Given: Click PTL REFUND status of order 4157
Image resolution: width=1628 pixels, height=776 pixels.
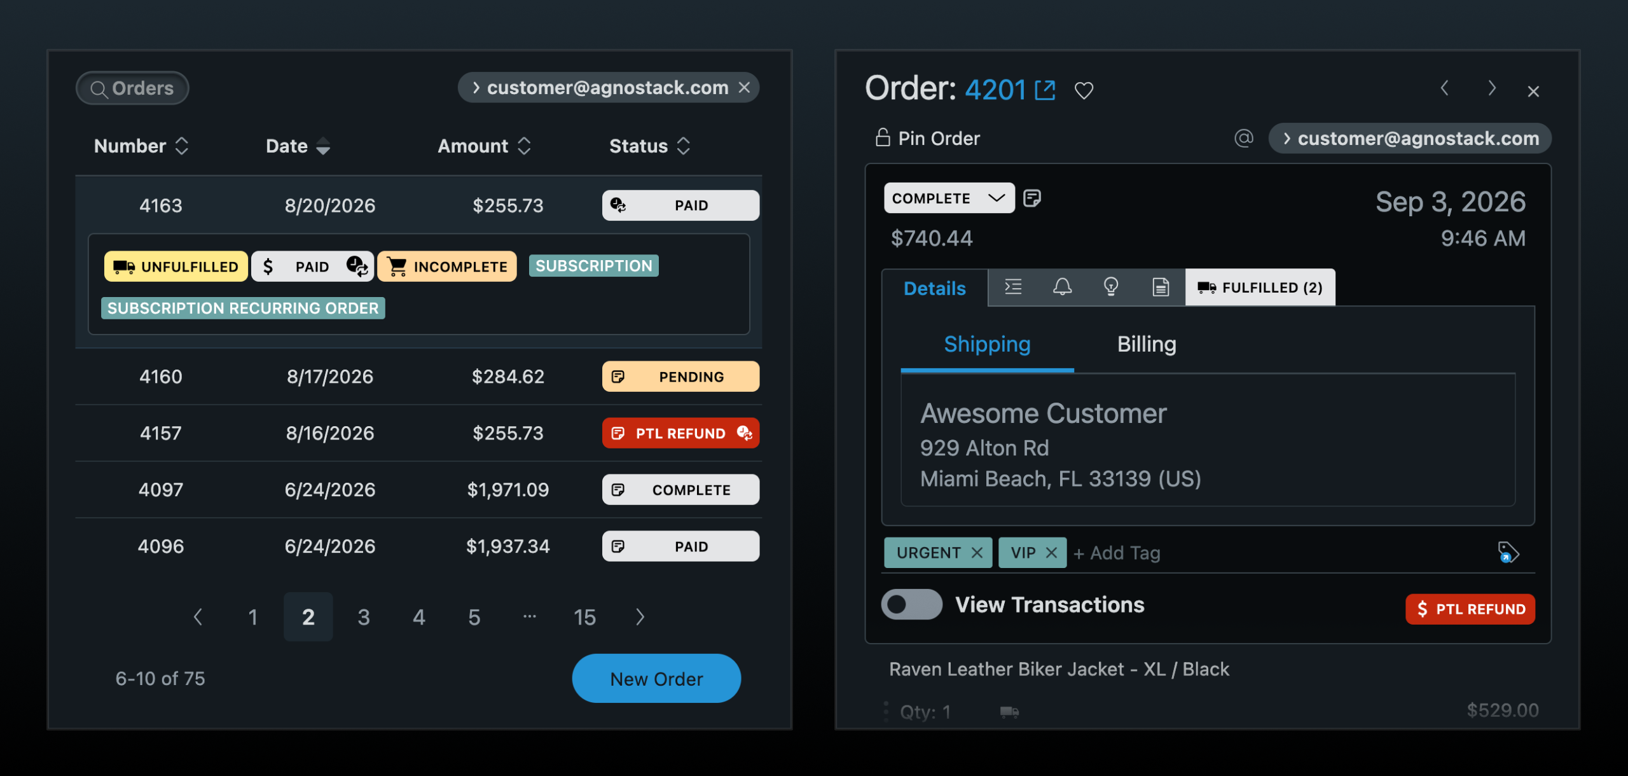Looking at the screenshot, I should pos(680,433).
